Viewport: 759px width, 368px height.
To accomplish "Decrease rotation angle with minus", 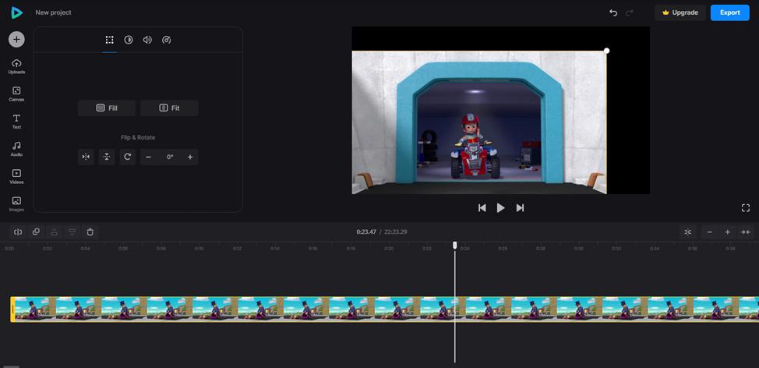I will (x=148, y=157).
